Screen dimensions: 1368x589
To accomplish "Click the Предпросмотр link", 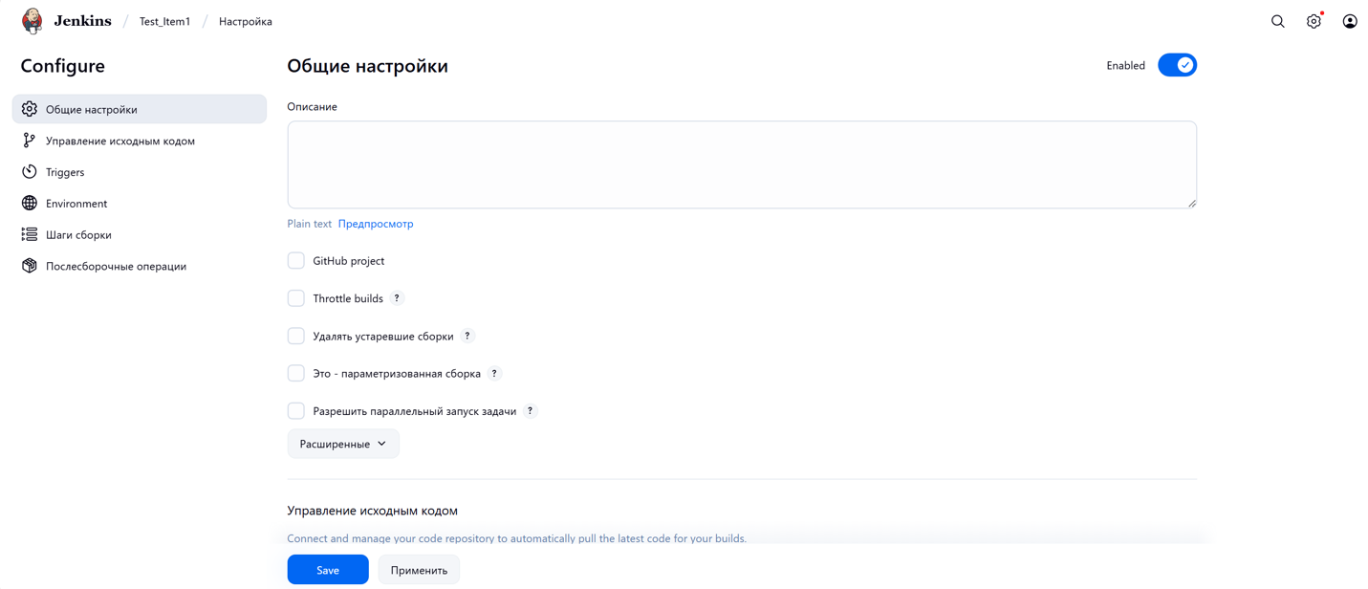I will [x=376, y=224].
